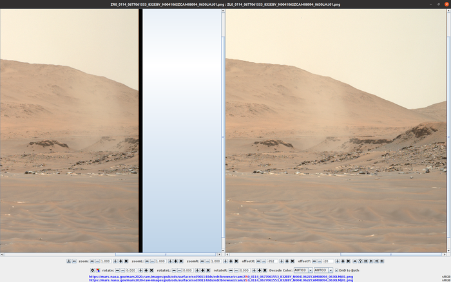Click the offsetY value field showing -20
Image resolution: width=451 pixels, height=282 pixels.
click(328, 261)
